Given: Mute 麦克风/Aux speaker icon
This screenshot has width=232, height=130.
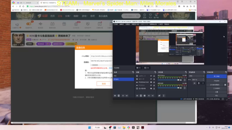Looking at the screenshot, I should [181, 80].
